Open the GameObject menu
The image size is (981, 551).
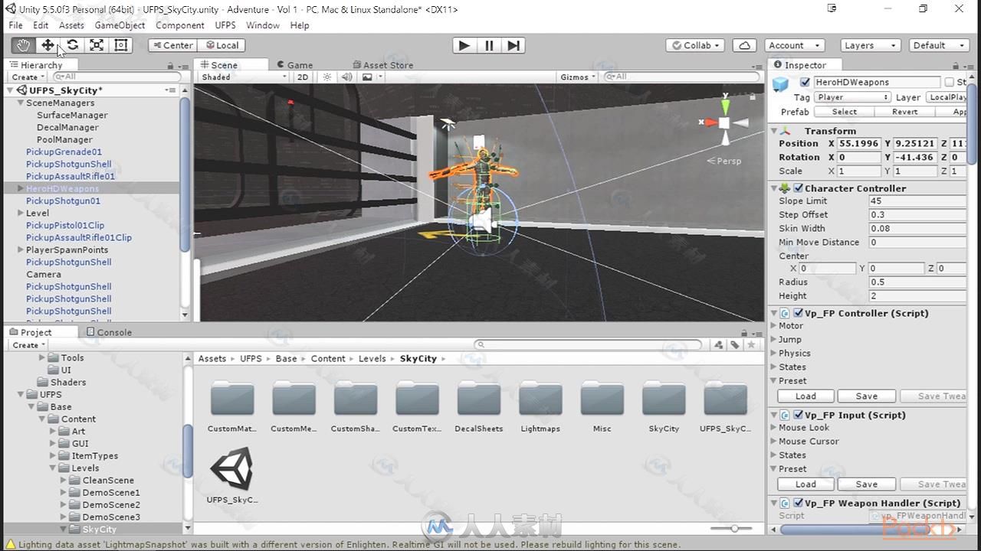tap(120, 25)
